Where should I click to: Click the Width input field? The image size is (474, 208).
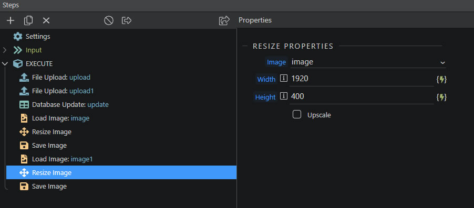(x=362, y=79)
